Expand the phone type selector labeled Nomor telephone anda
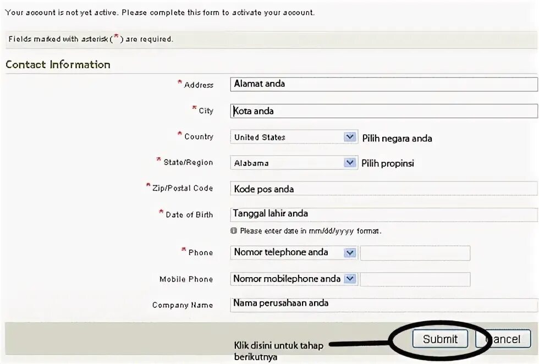This screenshot has height=364, width=539. [x=291, y=252]
